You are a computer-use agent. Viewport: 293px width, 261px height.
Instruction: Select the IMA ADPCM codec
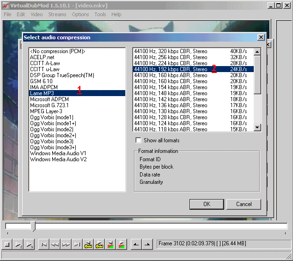point(77,87)
